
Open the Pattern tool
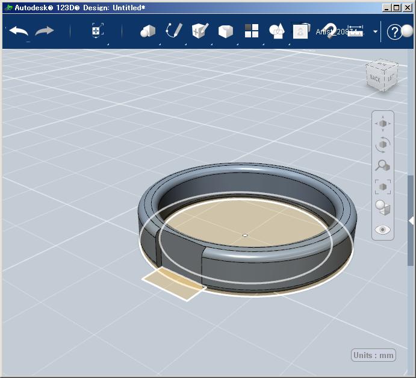252,31
